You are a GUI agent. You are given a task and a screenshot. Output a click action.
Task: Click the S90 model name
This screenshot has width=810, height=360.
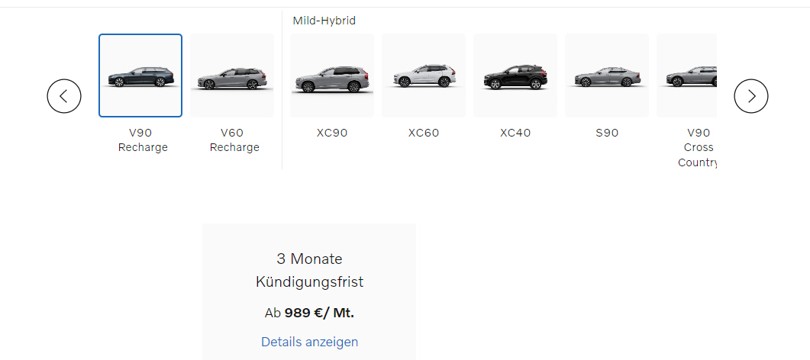coord(607,133)
